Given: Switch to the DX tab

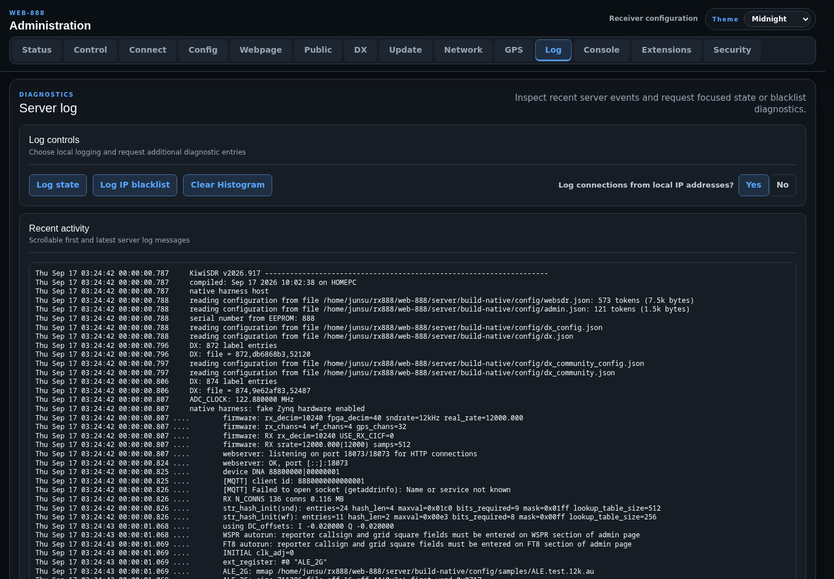Looking at the screenshot, I should 360,50.
